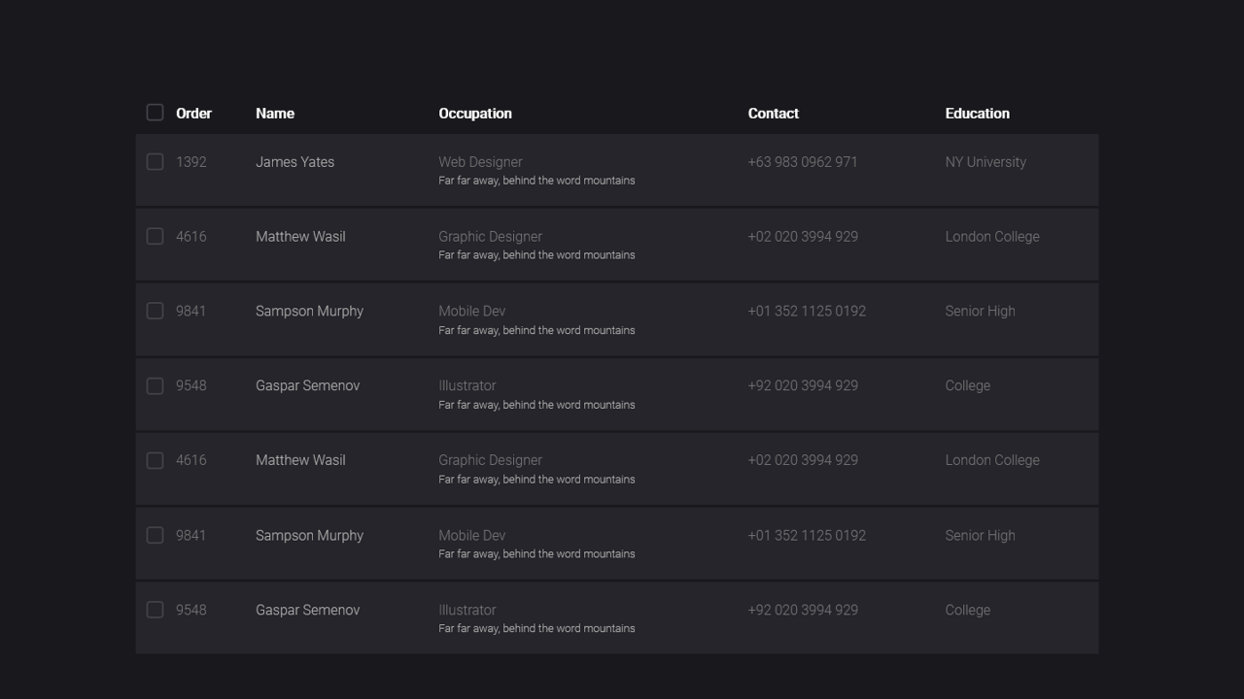1244x699 pixels.
Task: Mark the last Gaspar Semenov row checkbox
Action: click(x=155, y=610)
